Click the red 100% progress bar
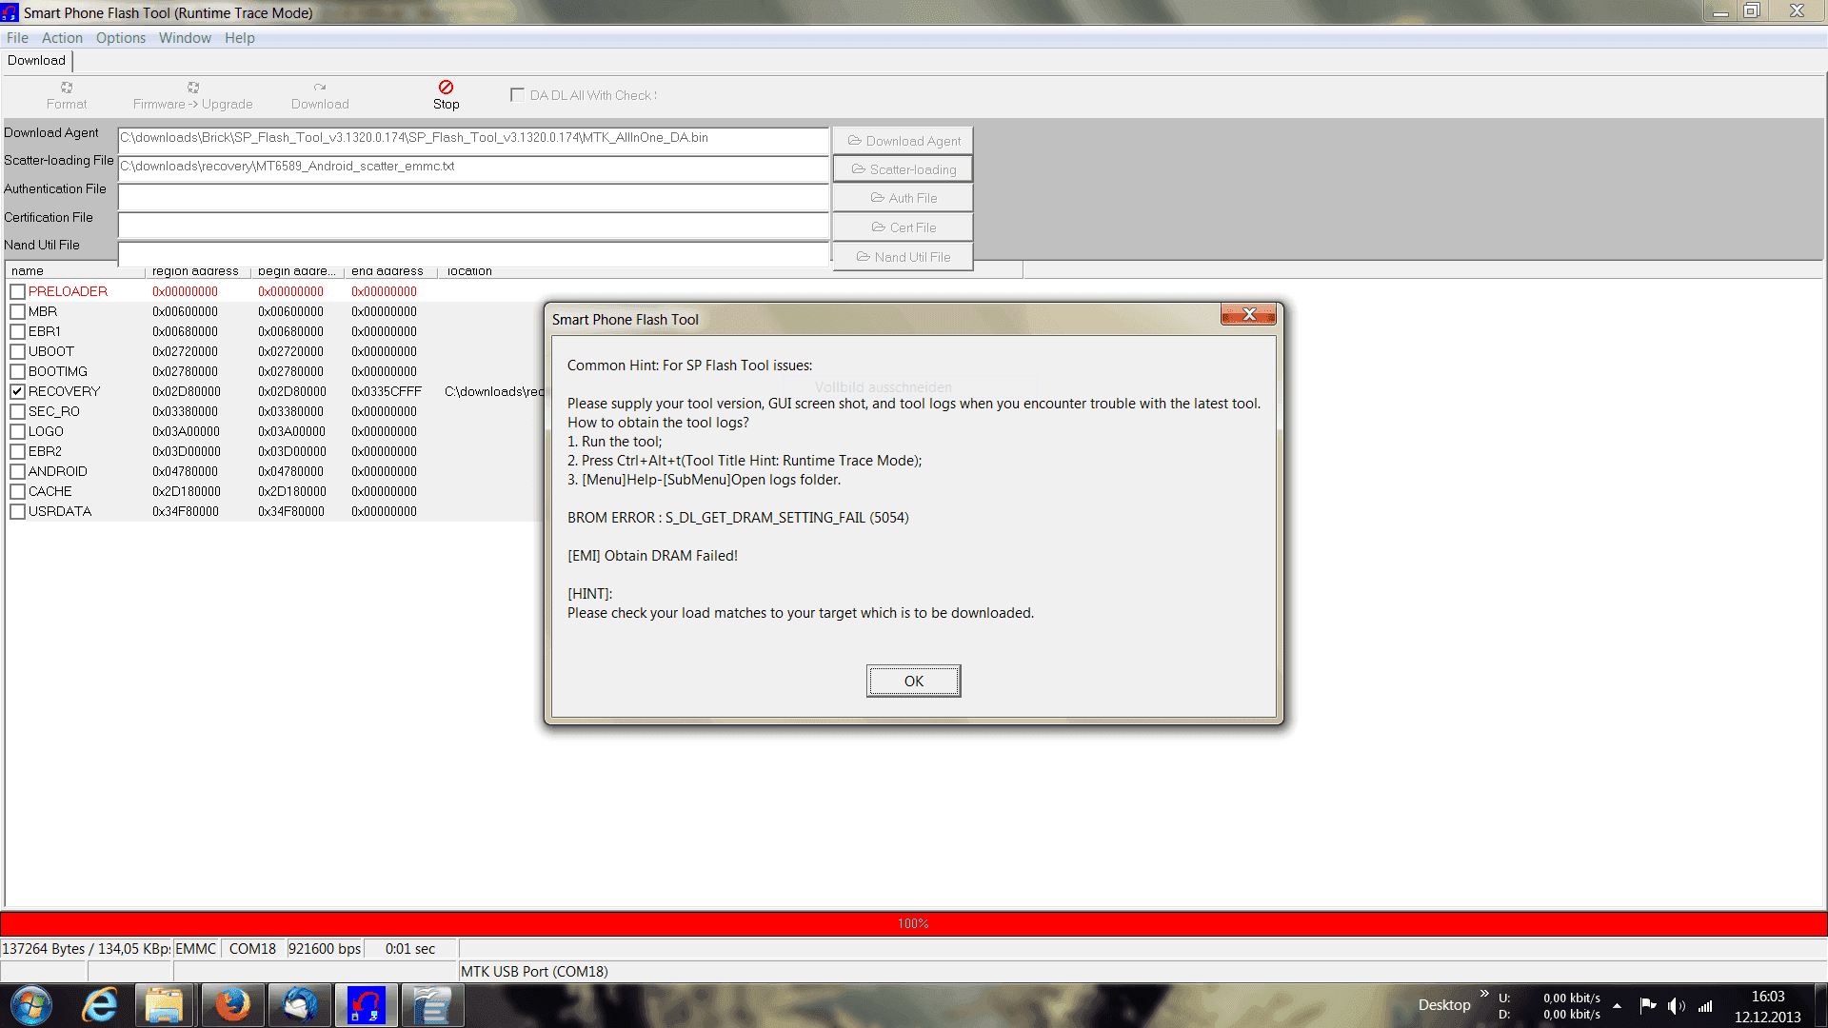 pos(913,923)
